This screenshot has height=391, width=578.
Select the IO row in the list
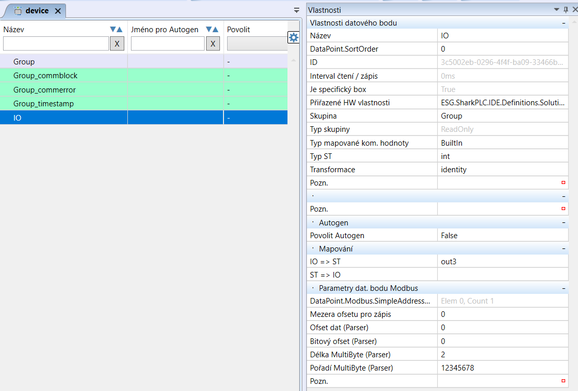point(144,118)
